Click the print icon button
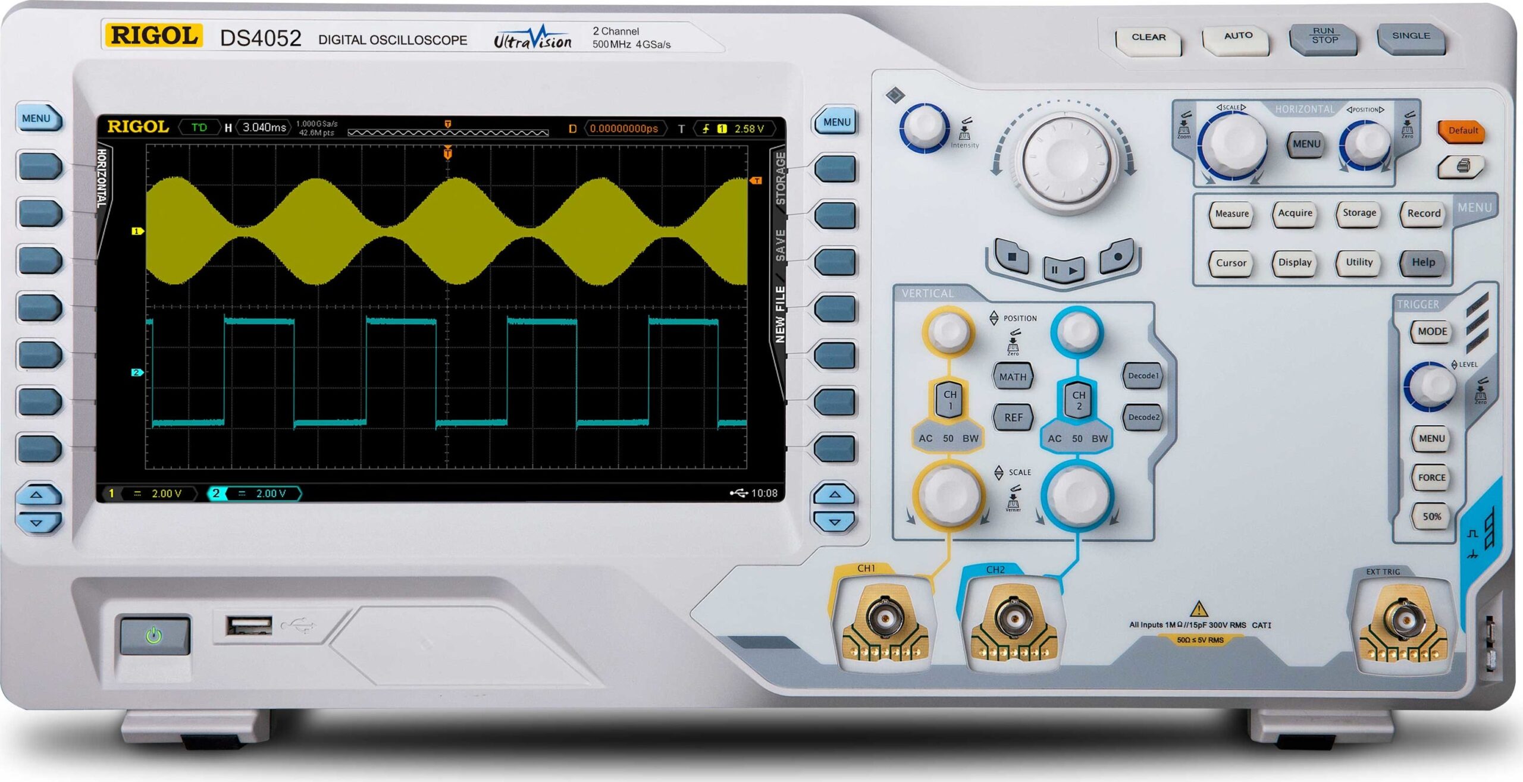Viewport: 1523px width, 782px height. (x=1461, y=167)
